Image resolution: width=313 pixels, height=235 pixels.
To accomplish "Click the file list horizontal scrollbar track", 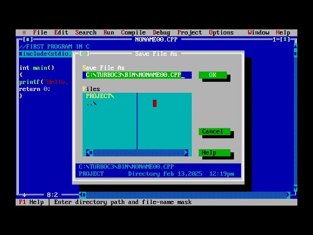I will click(139, 153).
